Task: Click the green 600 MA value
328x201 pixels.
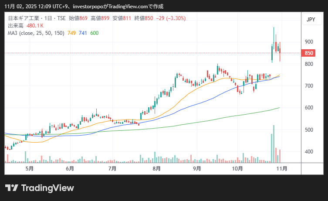Action: 94,33
